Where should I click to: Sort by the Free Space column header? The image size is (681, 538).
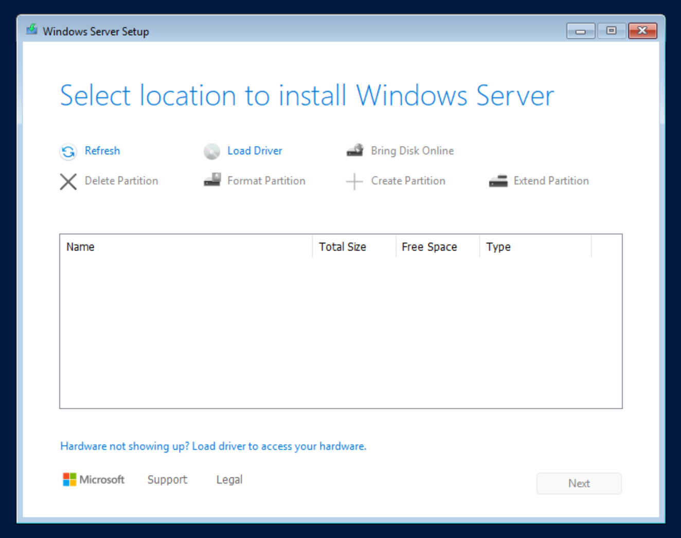coord(438,247)
